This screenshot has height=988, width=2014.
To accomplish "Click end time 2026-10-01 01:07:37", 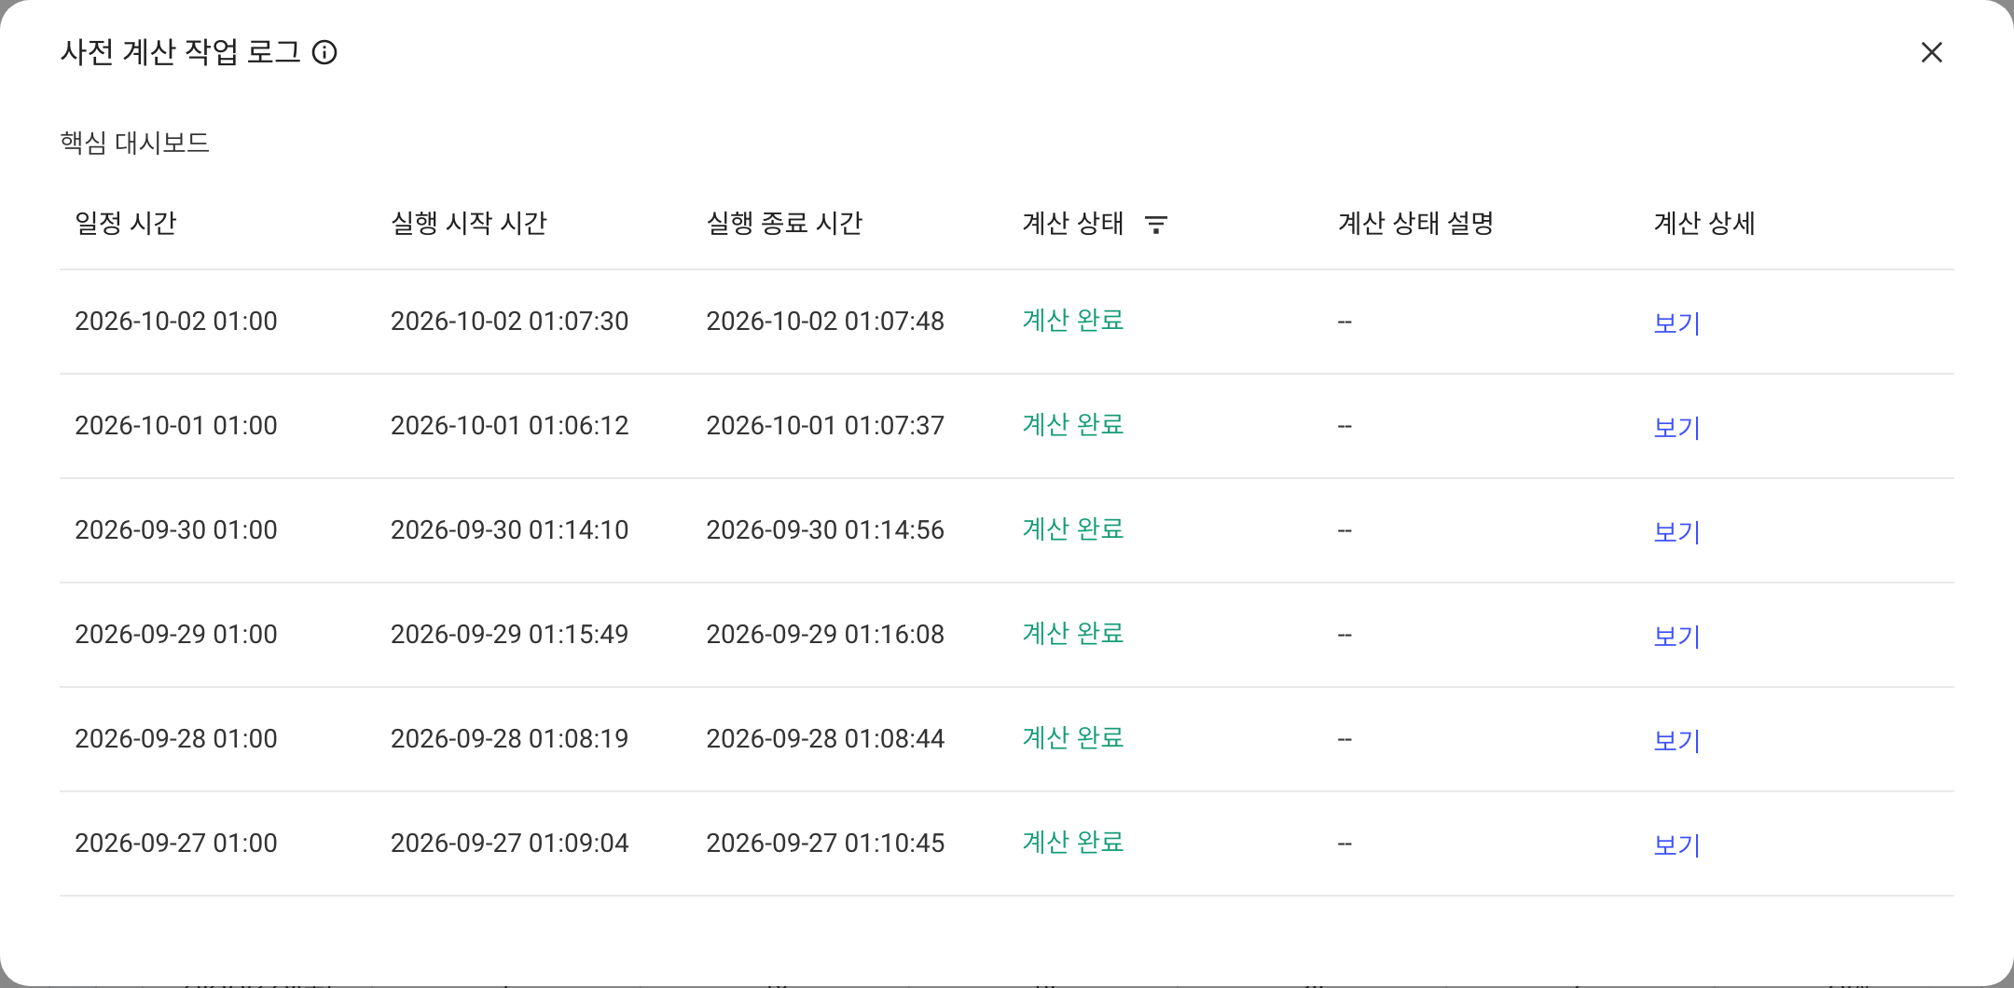I will click(x=825, y=426).
